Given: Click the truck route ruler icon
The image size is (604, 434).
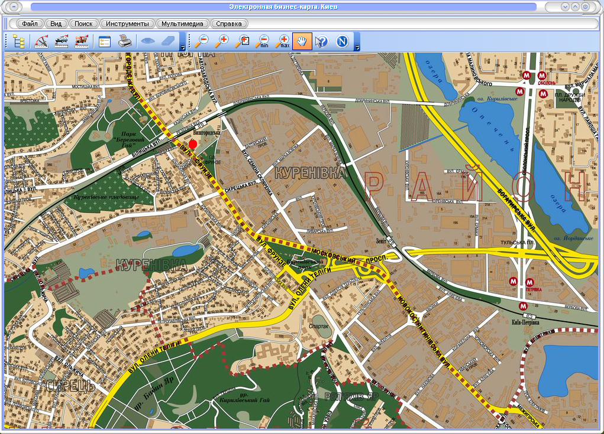Looking at the screenshot, I should pos(81,41).
